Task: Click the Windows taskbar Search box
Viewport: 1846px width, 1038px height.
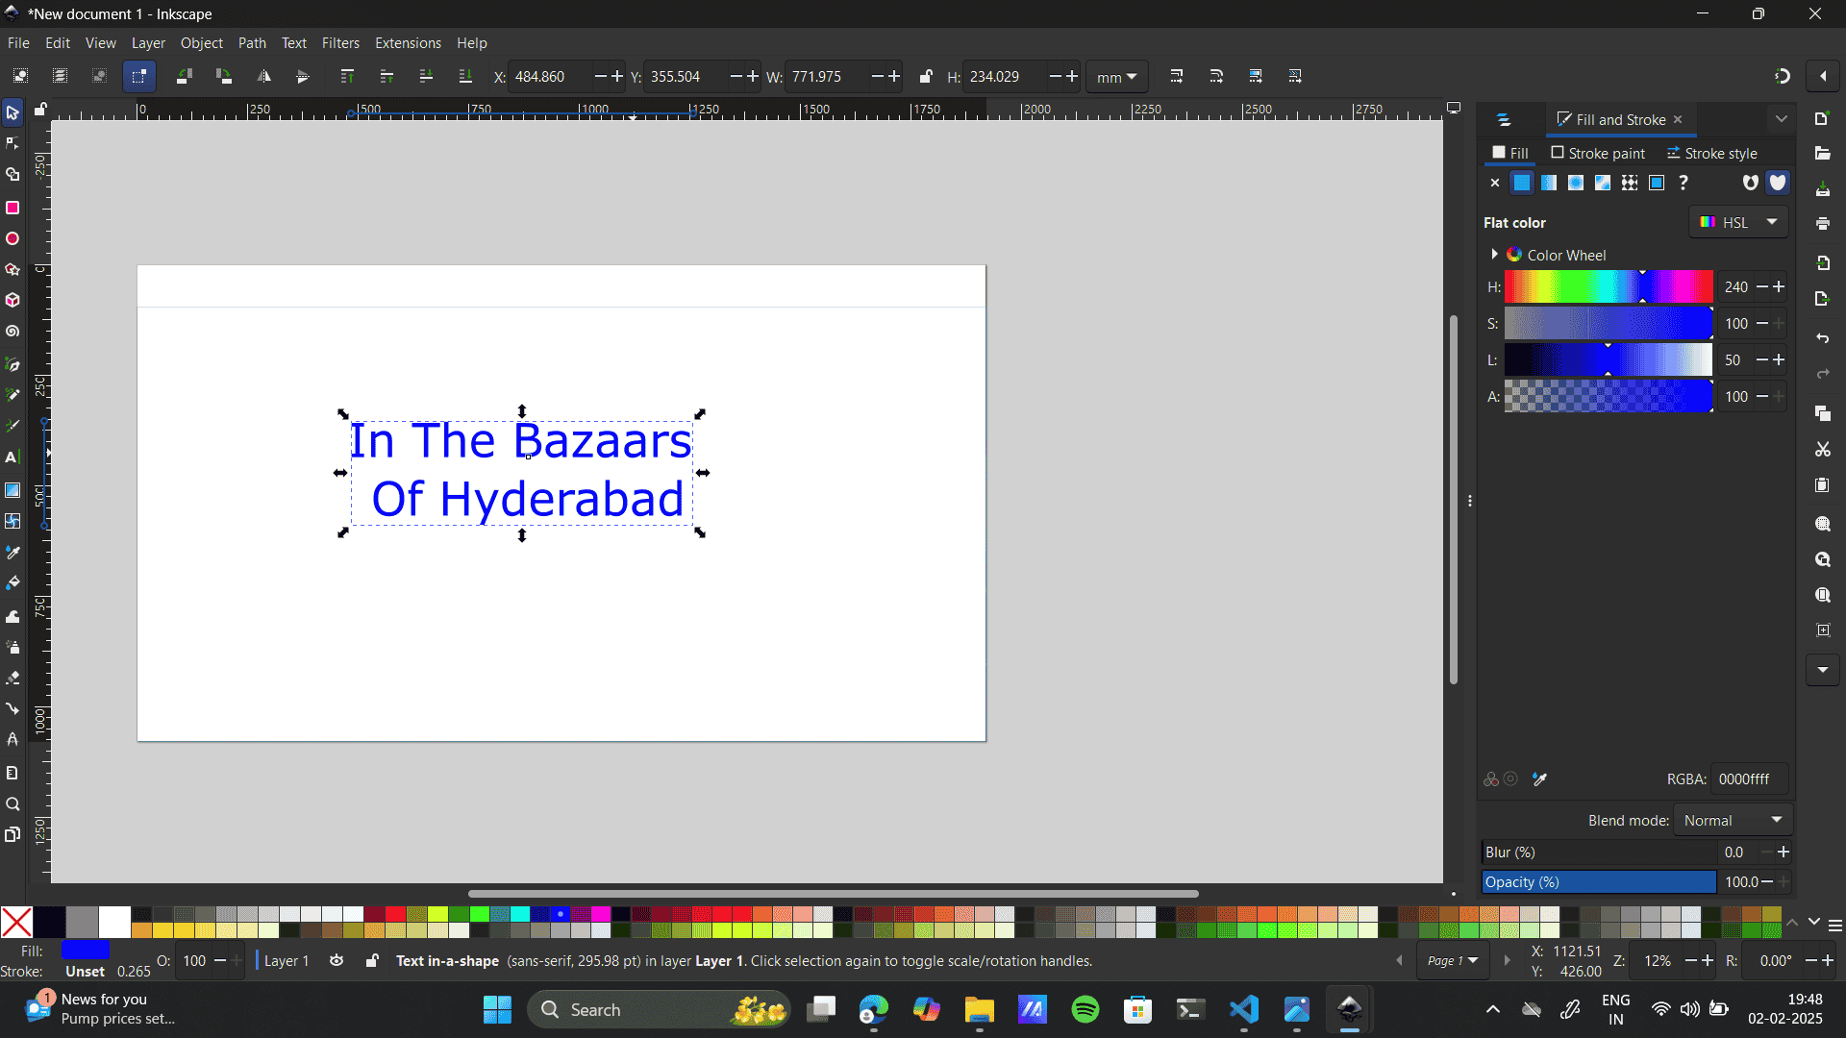Action: [x=659, y=1009]
